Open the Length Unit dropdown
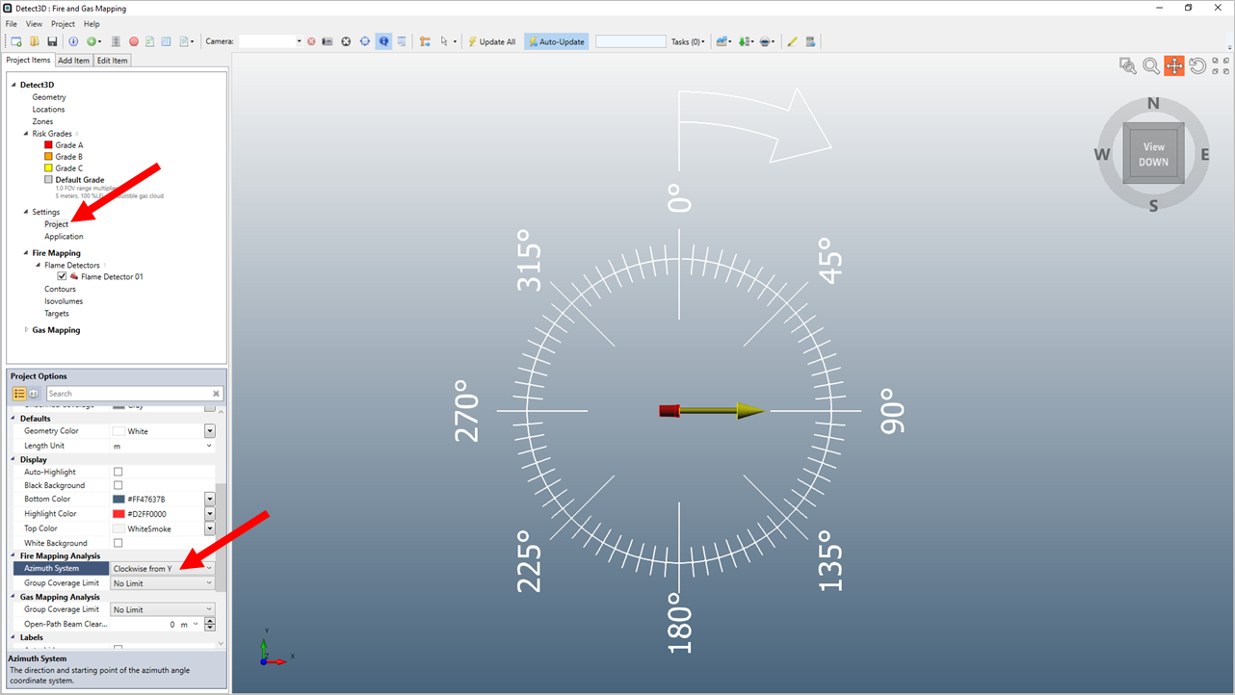This screenshot has width=1235, height=695. pos(209,446)
